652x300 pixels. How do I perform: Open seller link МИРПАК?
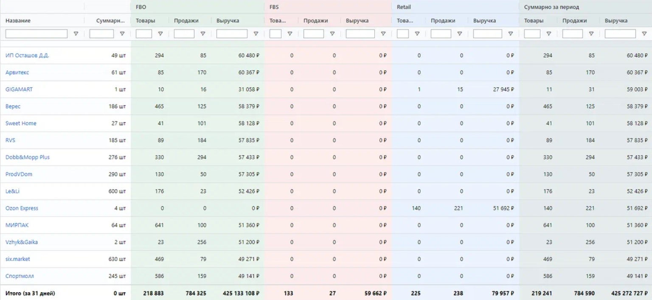17,225
